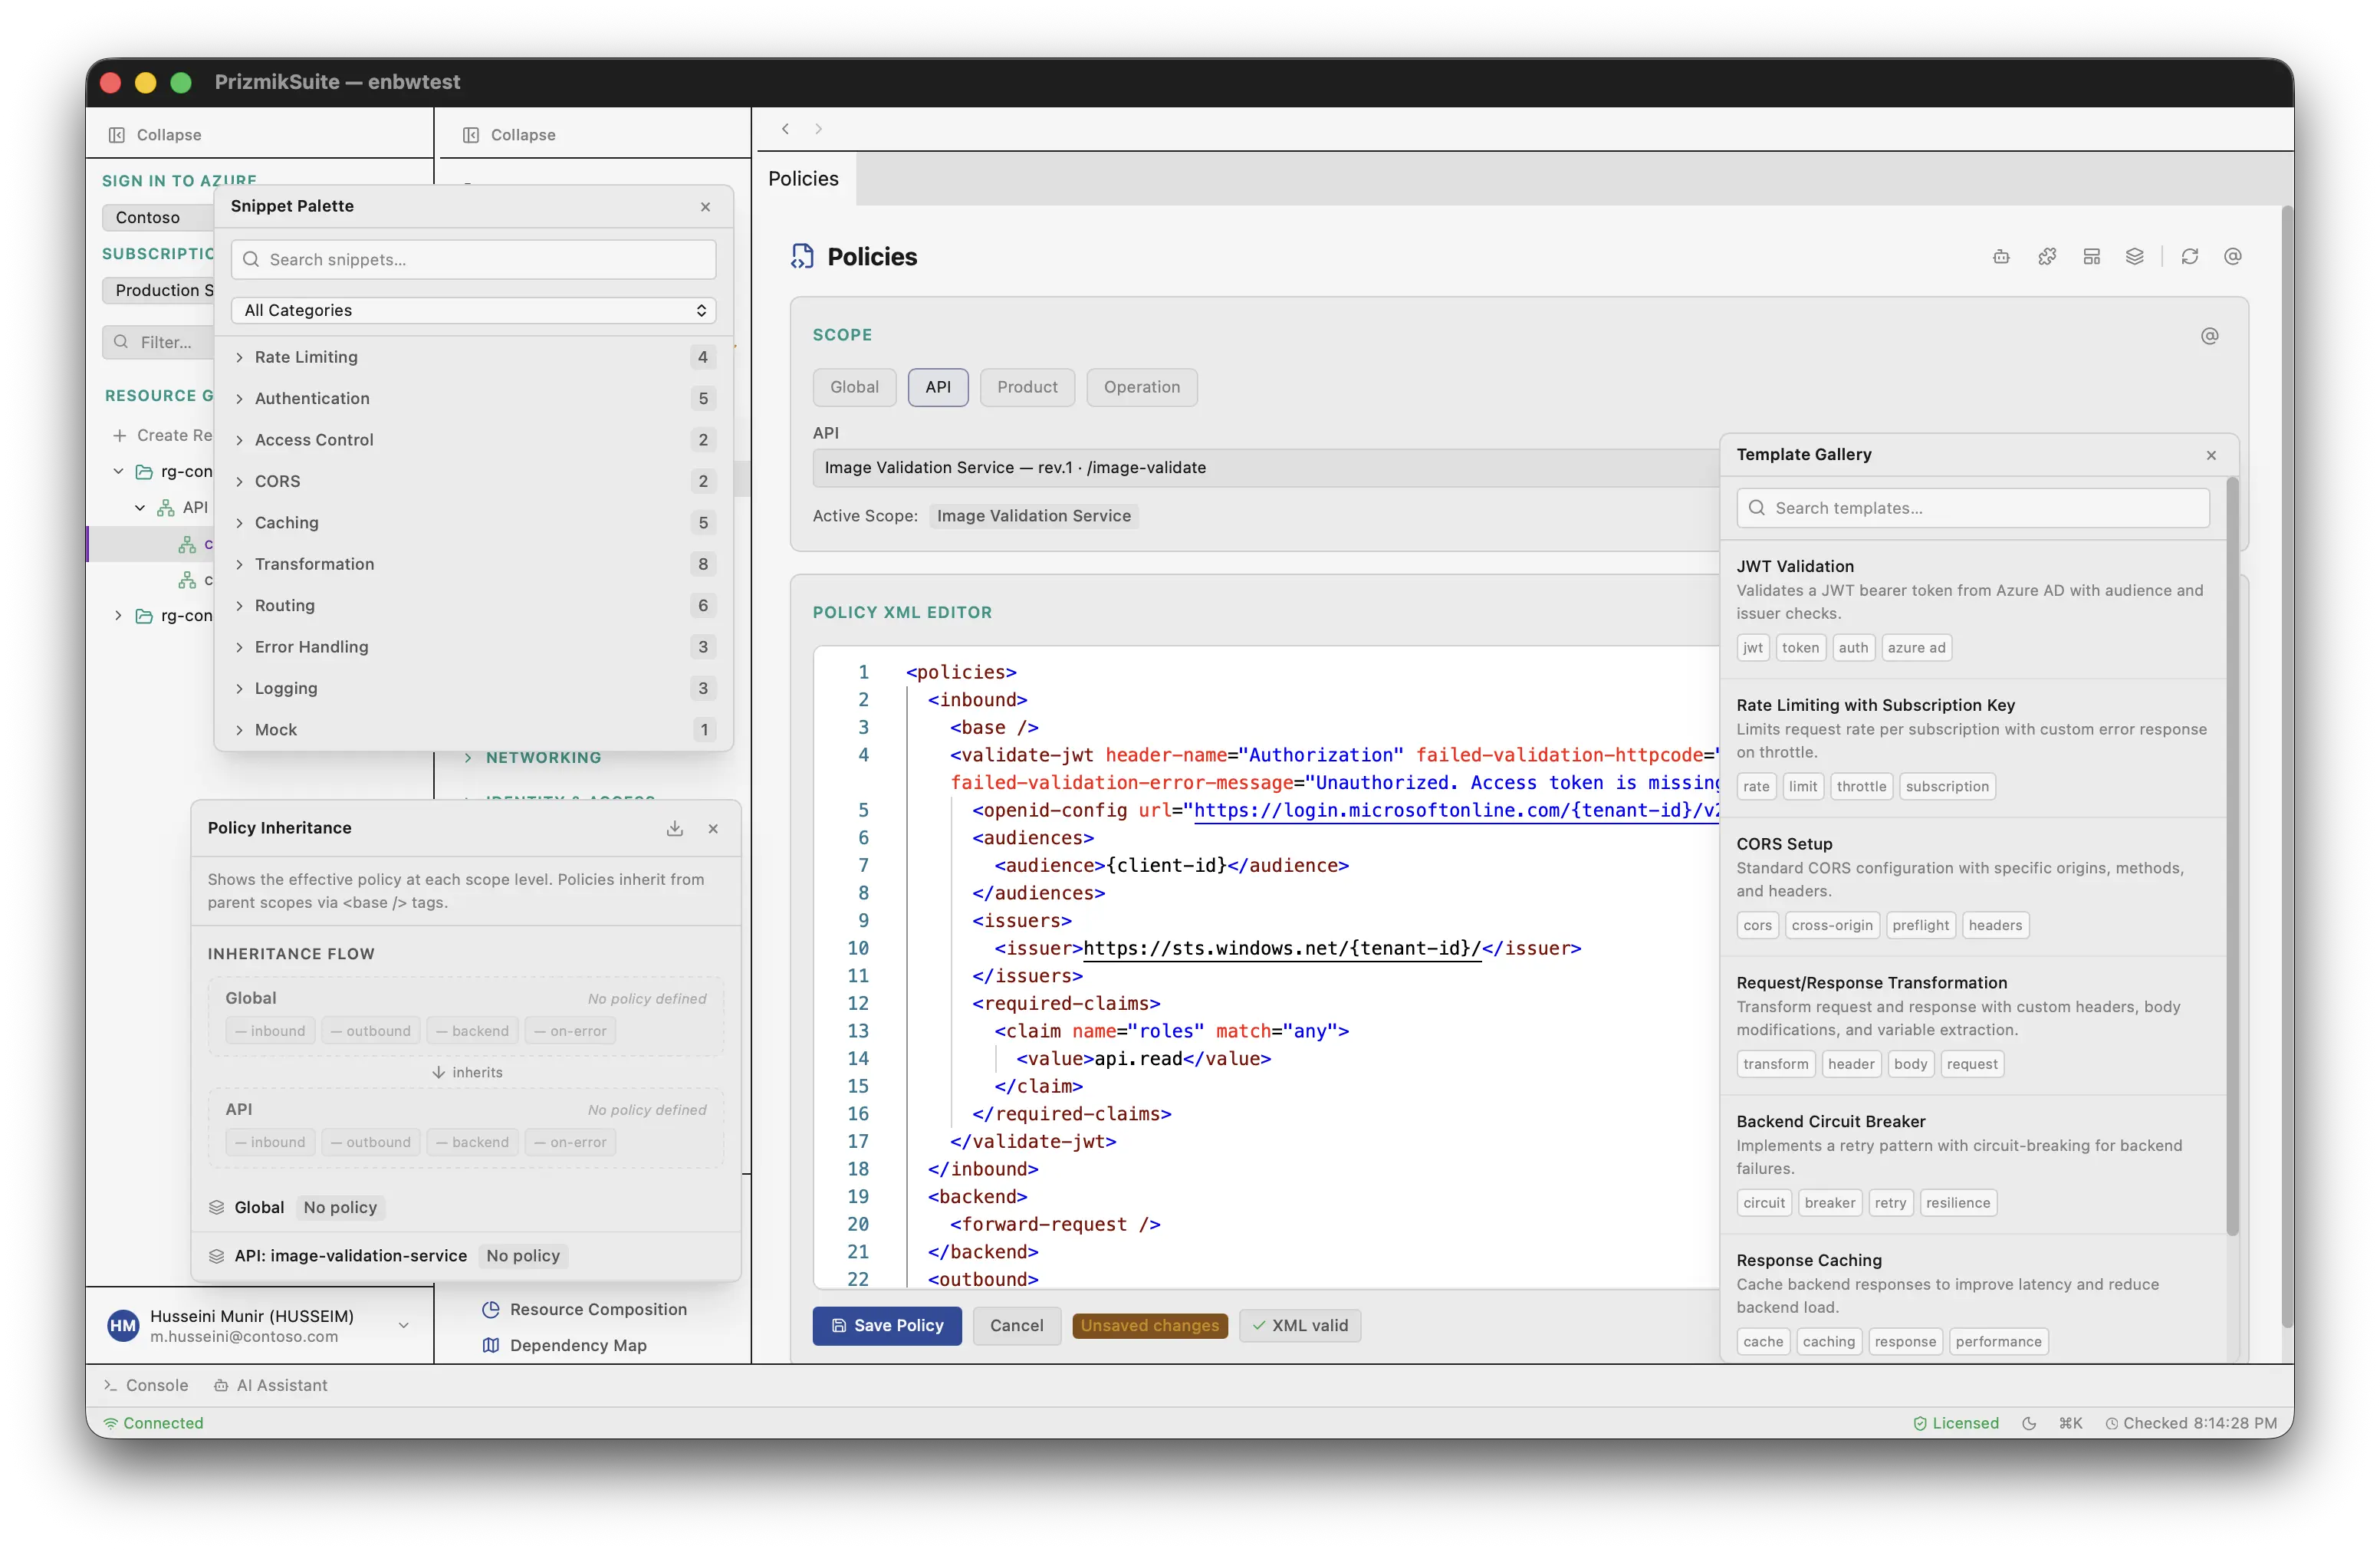Expand the Mock snippet category
The height and width of the screenshot is (1552, 2380).
click(x=473, y=731)
